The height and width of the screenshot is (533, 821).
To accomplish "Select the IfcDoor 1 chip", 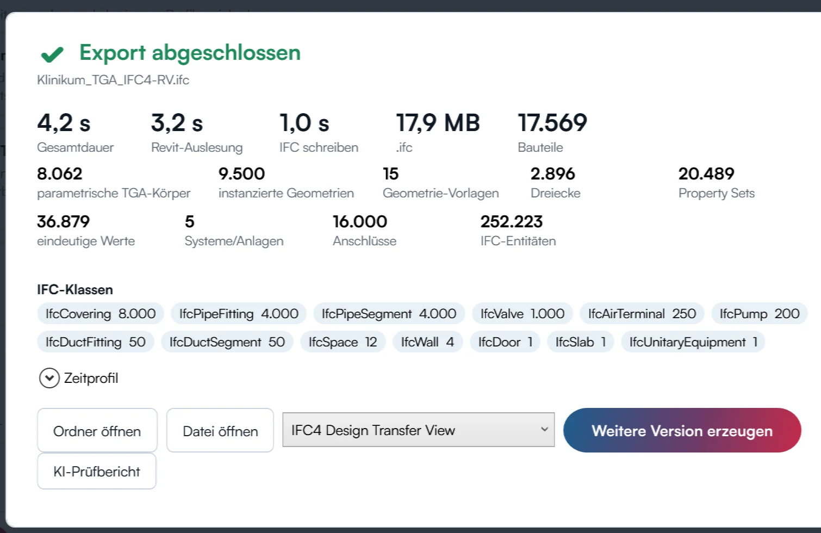I will tap(505, 342).
